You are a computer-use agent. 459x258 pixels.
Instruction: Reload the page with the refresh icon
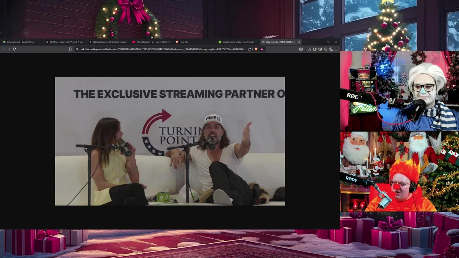14,49
